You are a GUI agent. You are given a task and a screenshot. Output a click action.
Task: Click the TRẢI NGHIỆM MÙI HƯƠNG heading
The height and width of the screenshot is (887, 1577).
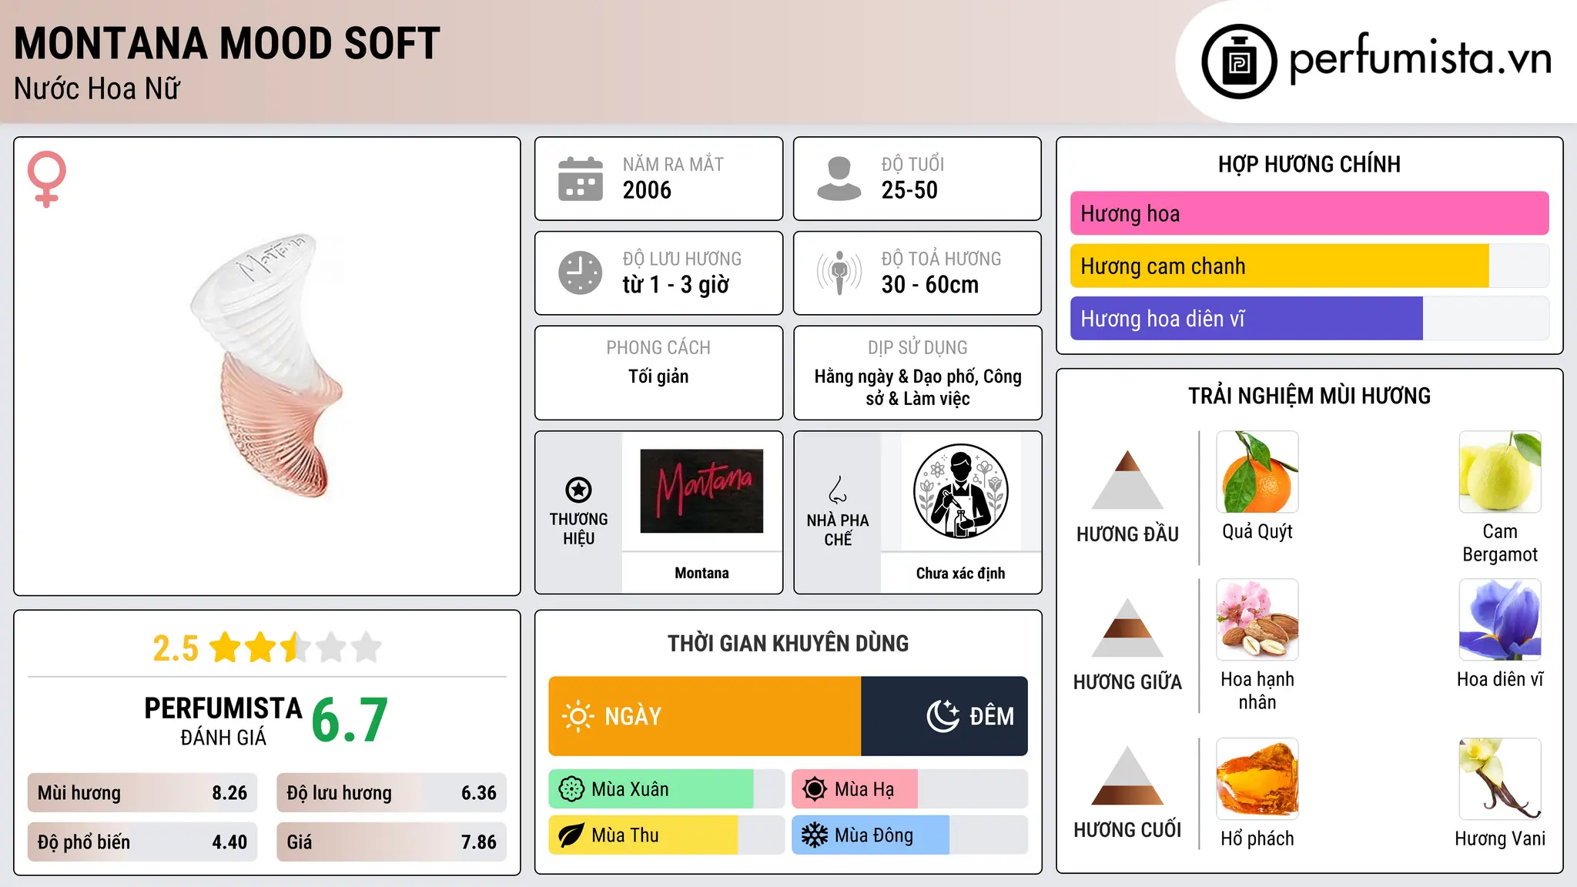[1309, 396]
